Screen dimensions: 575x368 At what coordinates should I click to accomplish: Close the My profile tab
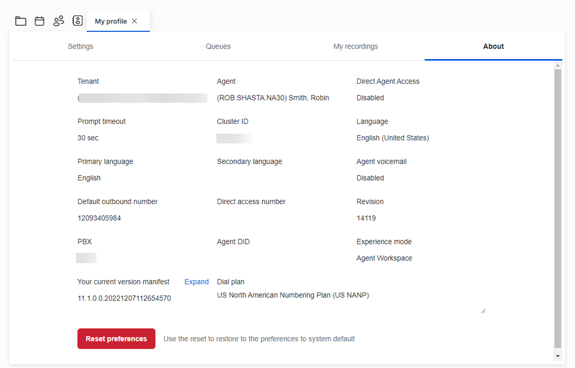[x=134, y=21]
